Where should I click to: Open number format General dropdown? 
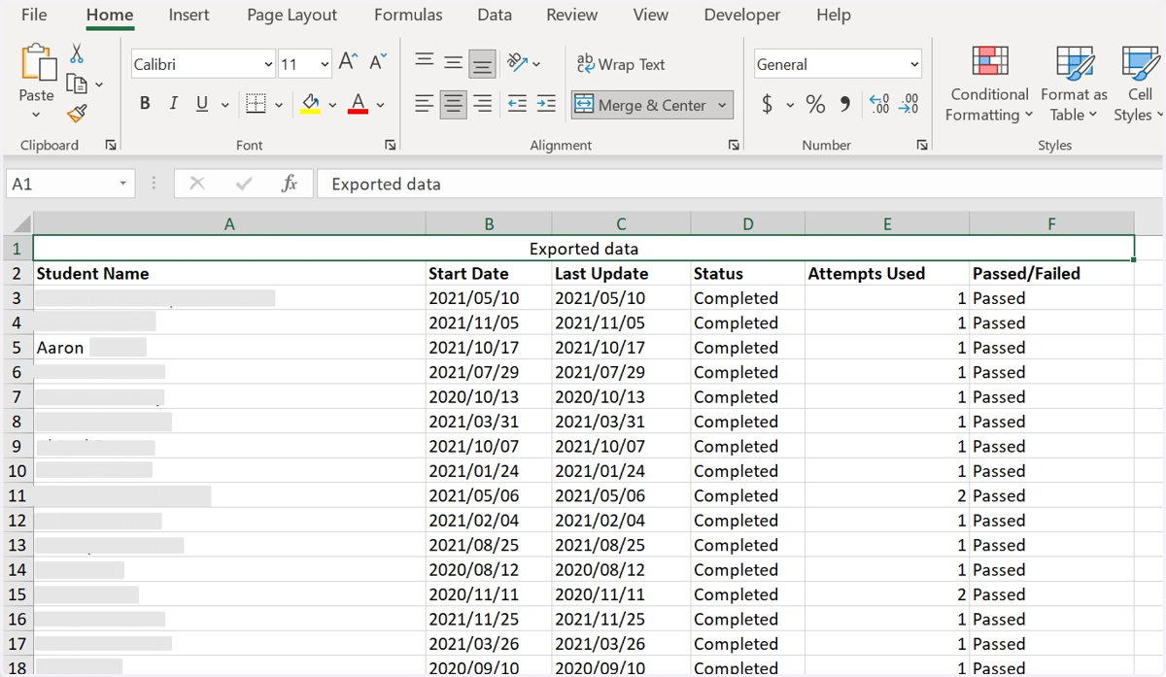[914, 65]
